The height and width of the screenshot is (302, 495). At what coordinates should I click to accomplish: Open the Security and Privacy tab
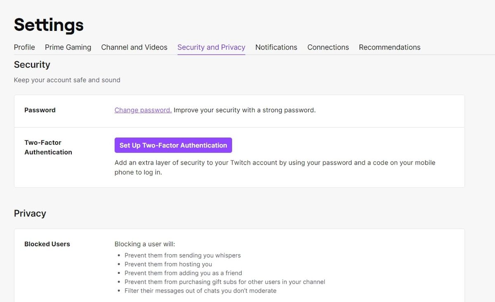(x=211, y=47)
